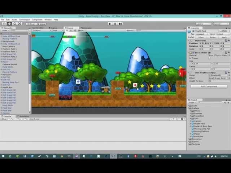Click the Position X field in Transform

pyautogui.click(x=205, y=43)
